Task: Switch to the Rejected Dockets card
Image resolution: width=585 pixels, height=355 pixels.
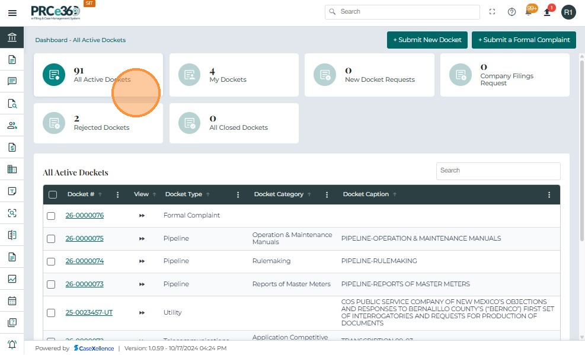Action: tap(98, 123)
